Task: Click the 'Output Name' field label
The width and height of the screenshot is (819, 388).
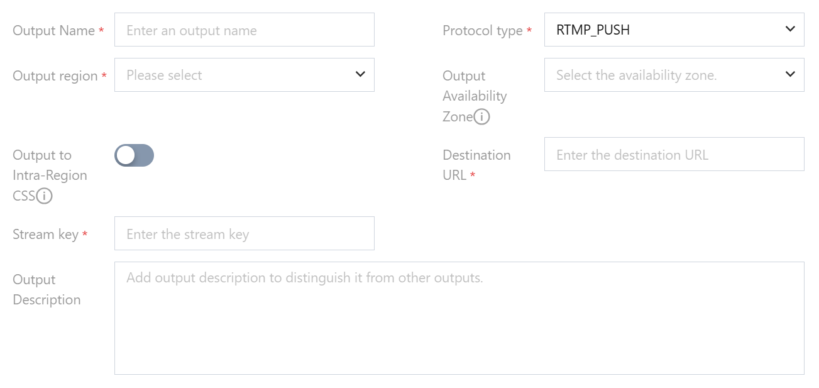Action: [x=53, y=31]
